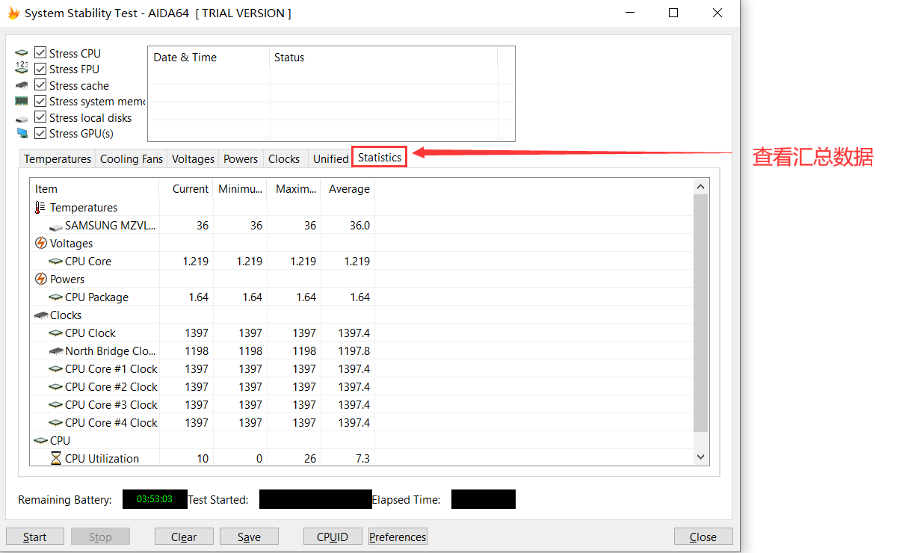
Task: Click the Average column header
Action: tap(348, 189)
